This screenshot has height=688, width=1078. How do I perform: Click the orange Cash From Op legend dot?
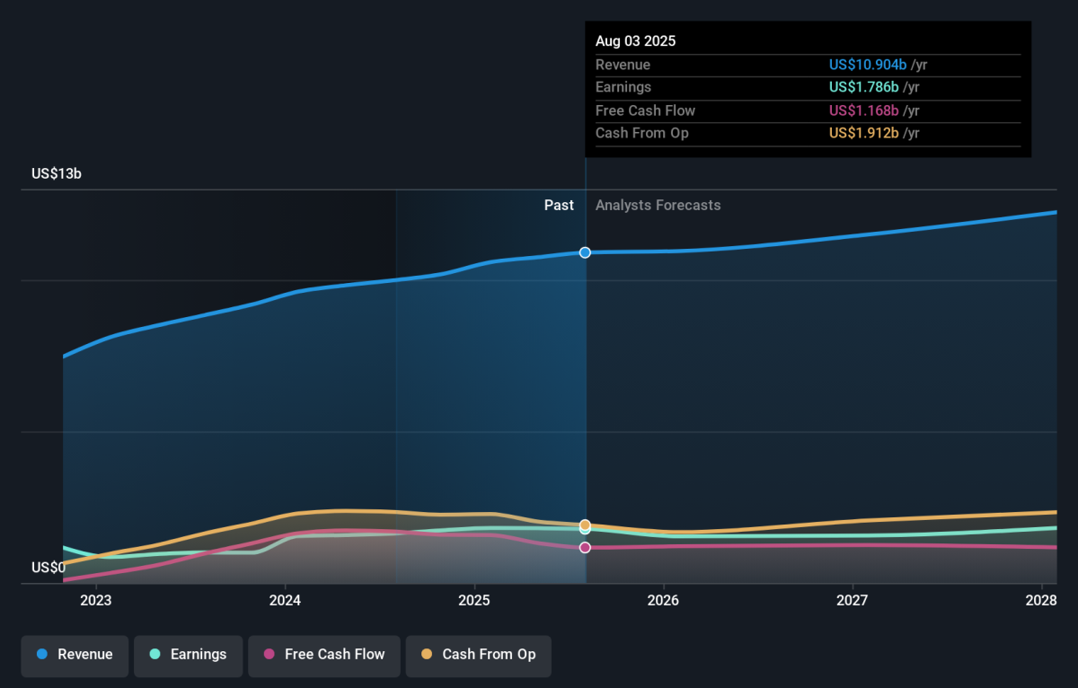(426, 654)
